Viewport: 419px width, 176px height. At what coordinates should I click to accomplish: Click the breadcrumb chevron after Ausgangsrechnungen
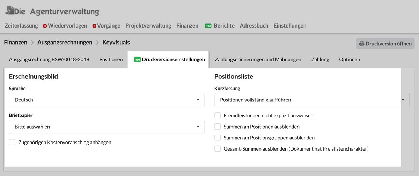click(x=97, y=43)
